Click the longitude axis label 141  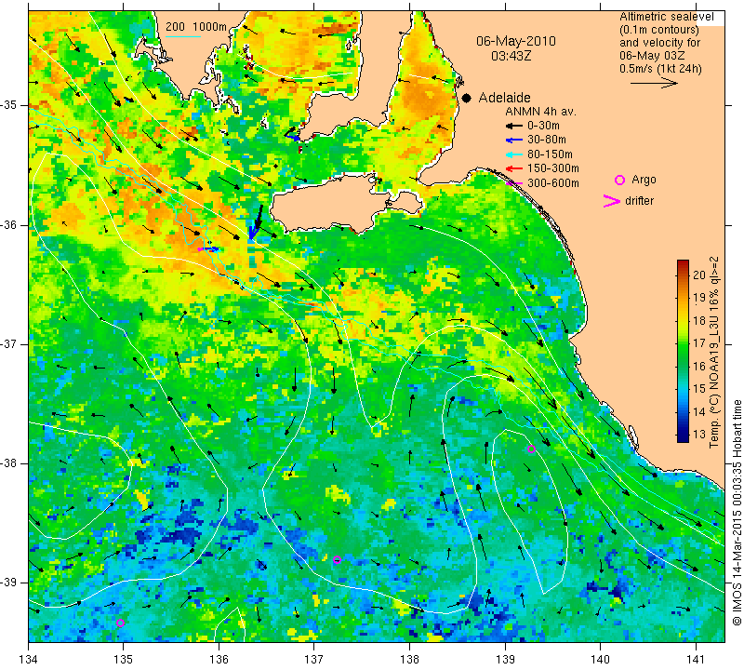(696, 660)
